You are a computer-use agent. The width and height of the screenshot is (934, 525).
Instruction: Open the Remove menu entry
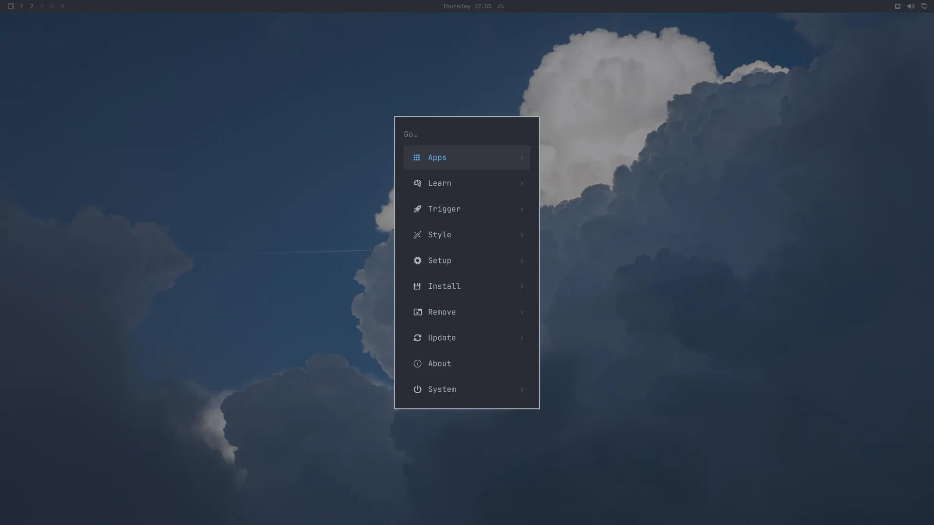point(467,312)
